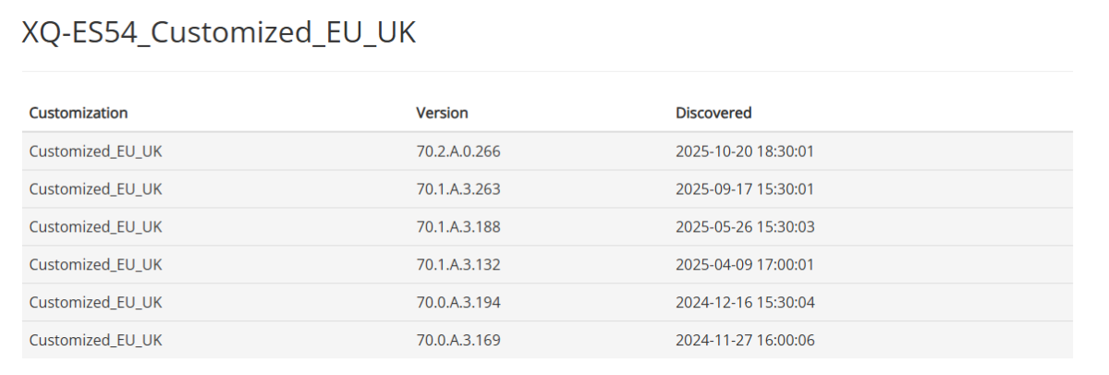This screenshot has height=375, width=1109.
Task: Click Customized_EU_UK in the 70.0.A.3.194 row
Action: pos(96,302)
